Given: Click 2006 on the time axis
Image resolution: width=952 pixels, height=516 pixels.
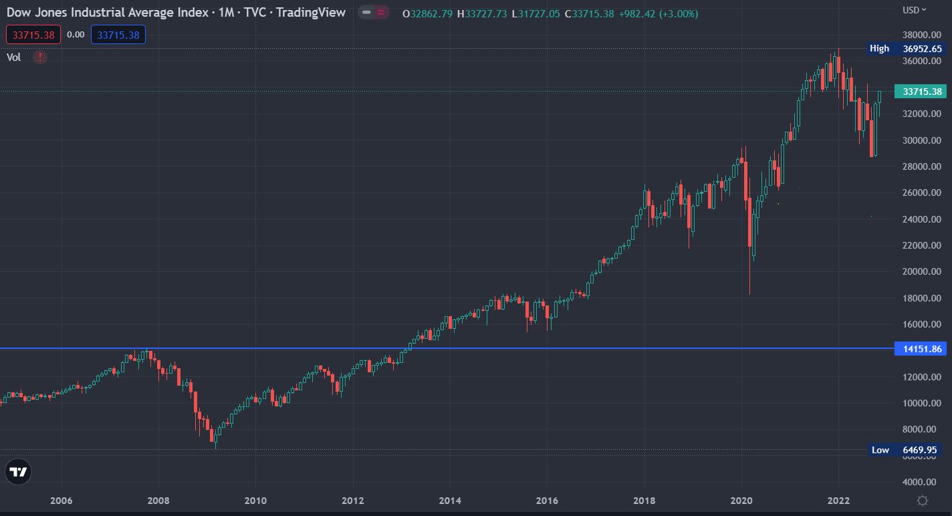Looking at the screenshot, I should coord(62,501).
